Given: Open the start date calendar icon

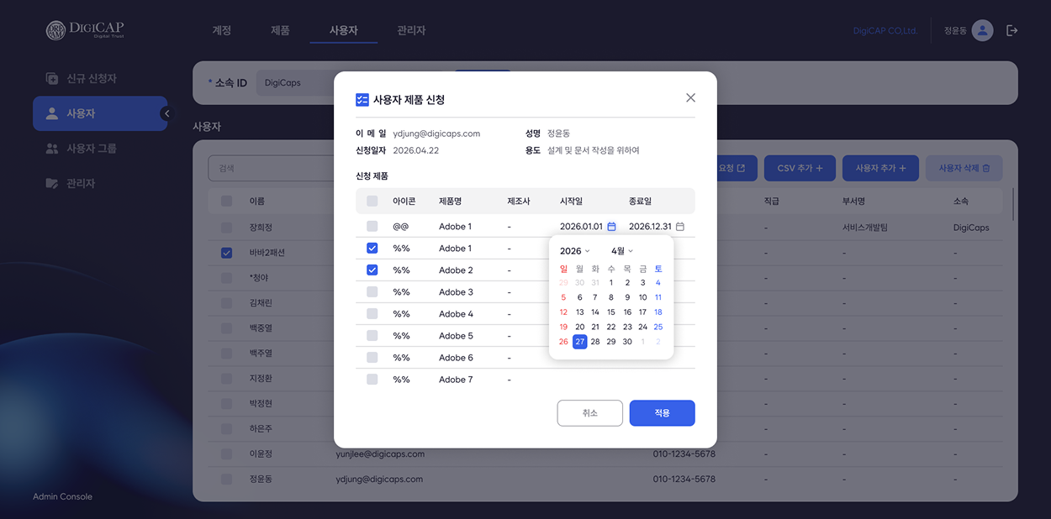Looking at the screenshot, I should tap(611, 227).
